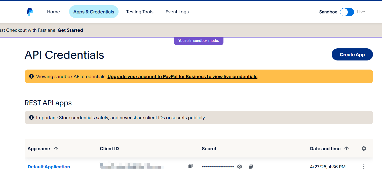Image resolution: width=382 pixels, height=190 pixels.
Task: Open the Testing Tools section
Action: 140,12
